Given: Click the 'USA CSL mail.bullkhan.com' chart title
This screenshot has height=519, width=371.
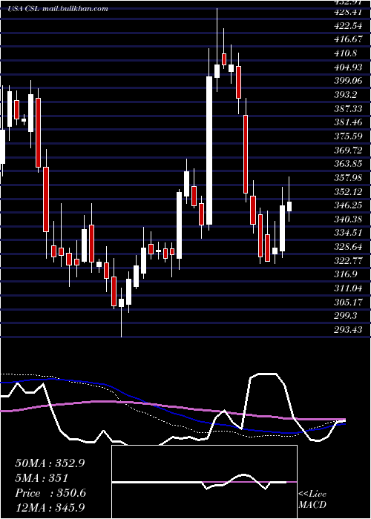Looking at the screenshot, I should click(58, 9).
